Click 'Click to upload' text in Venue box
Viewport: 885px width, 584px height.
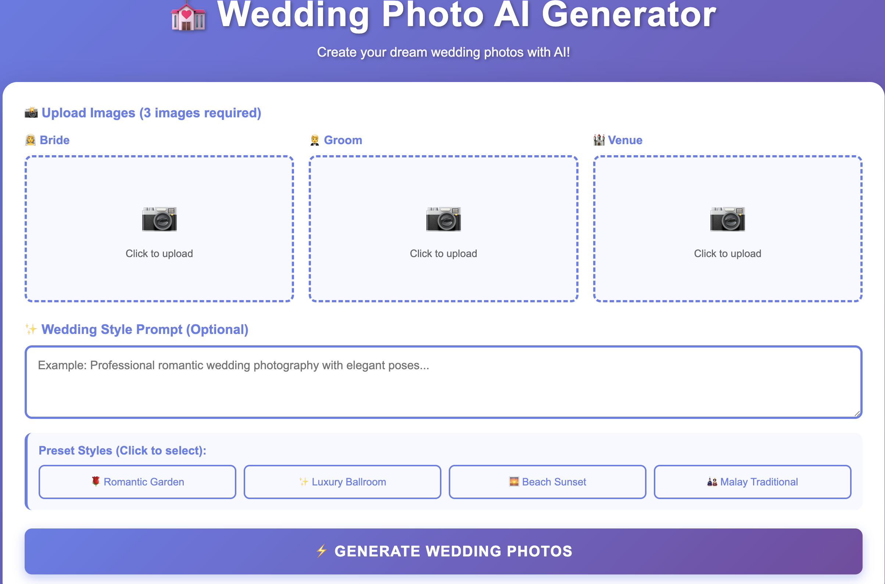click(727, 254)
